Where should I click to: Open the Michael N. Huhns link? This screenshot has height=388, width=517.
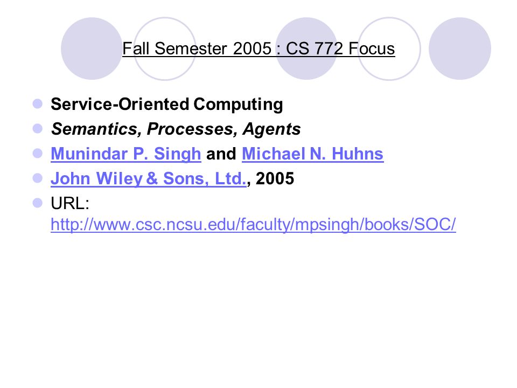312,154
